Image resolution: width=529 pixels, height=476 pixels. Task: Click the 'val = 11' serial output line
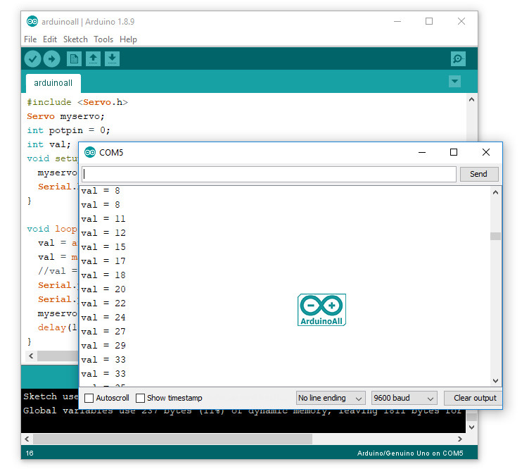click(x=103, y=219)
